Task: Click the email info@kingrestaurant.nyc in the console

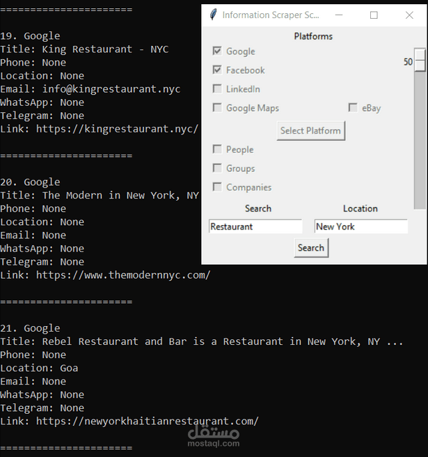Action: coord(111,89)
